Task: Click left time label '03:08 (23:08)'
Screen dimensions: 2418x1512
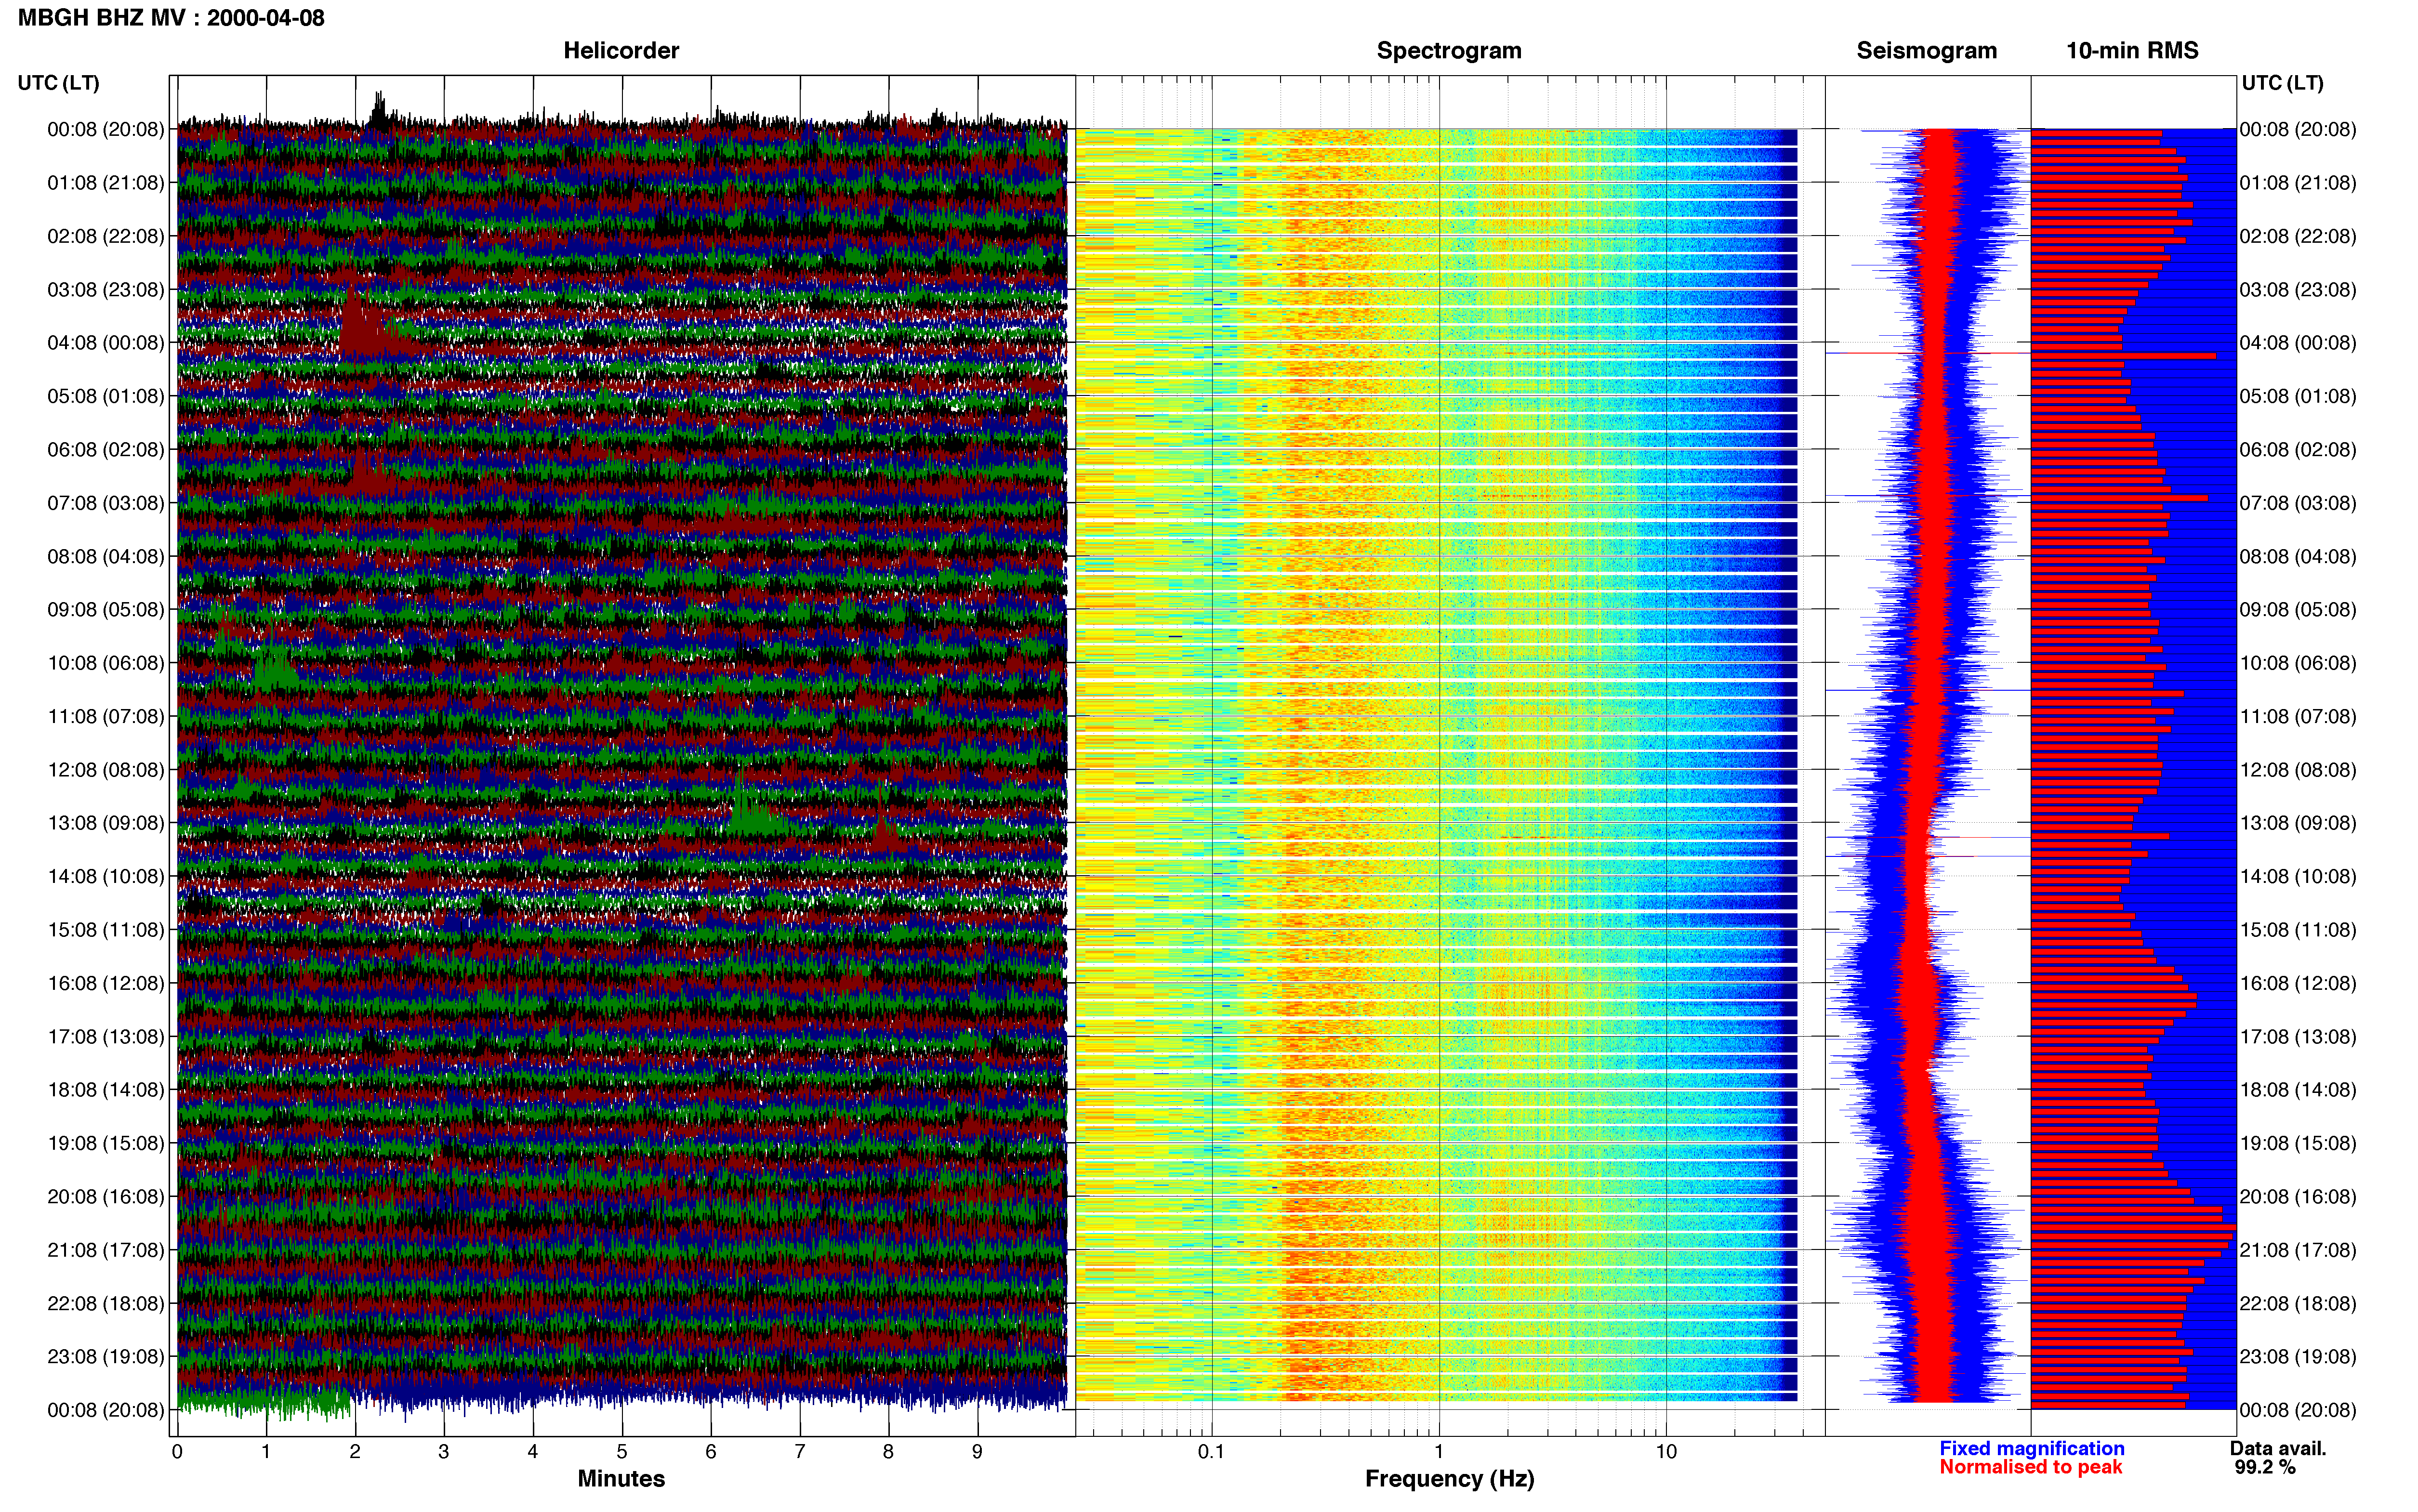Action: pos(106,290)
